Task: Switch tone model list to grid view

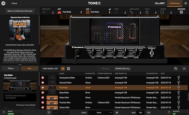Action: click(x=68, y=69)
